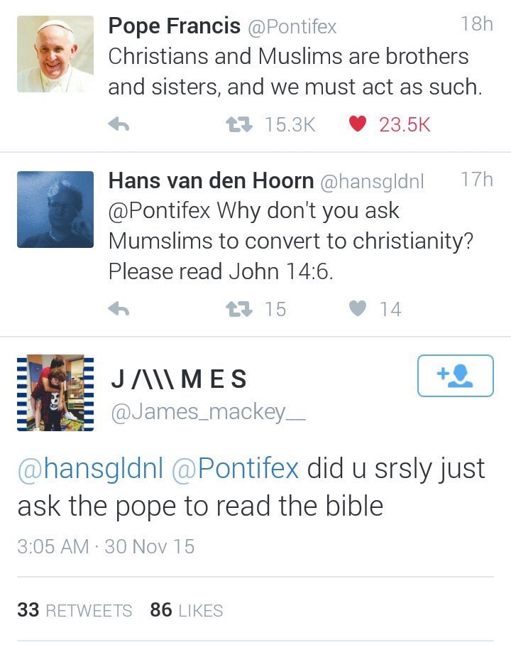
Task: Like Hans van den Hoorn's tweet
Action: [x=360, y=309]
